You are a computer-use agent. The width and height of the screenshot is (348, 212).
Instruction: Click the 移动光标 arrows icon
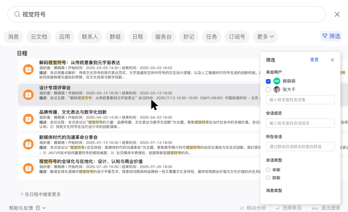(242, 208)
